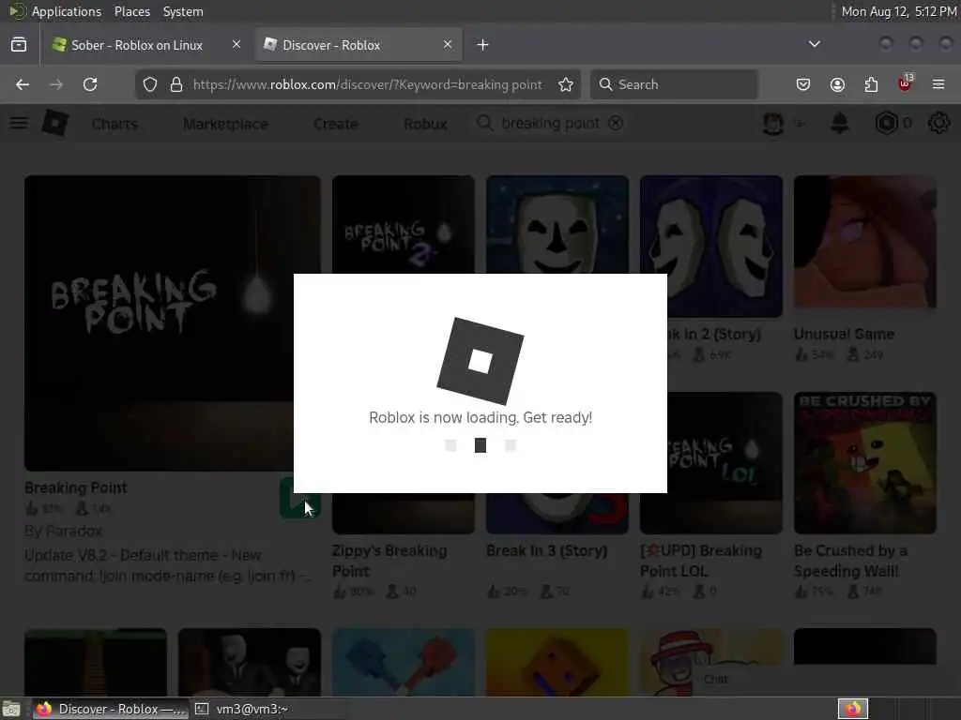This screenshot has height=720, width=961.
Task: Open the notifications bell icon
Action: point(840,124)
